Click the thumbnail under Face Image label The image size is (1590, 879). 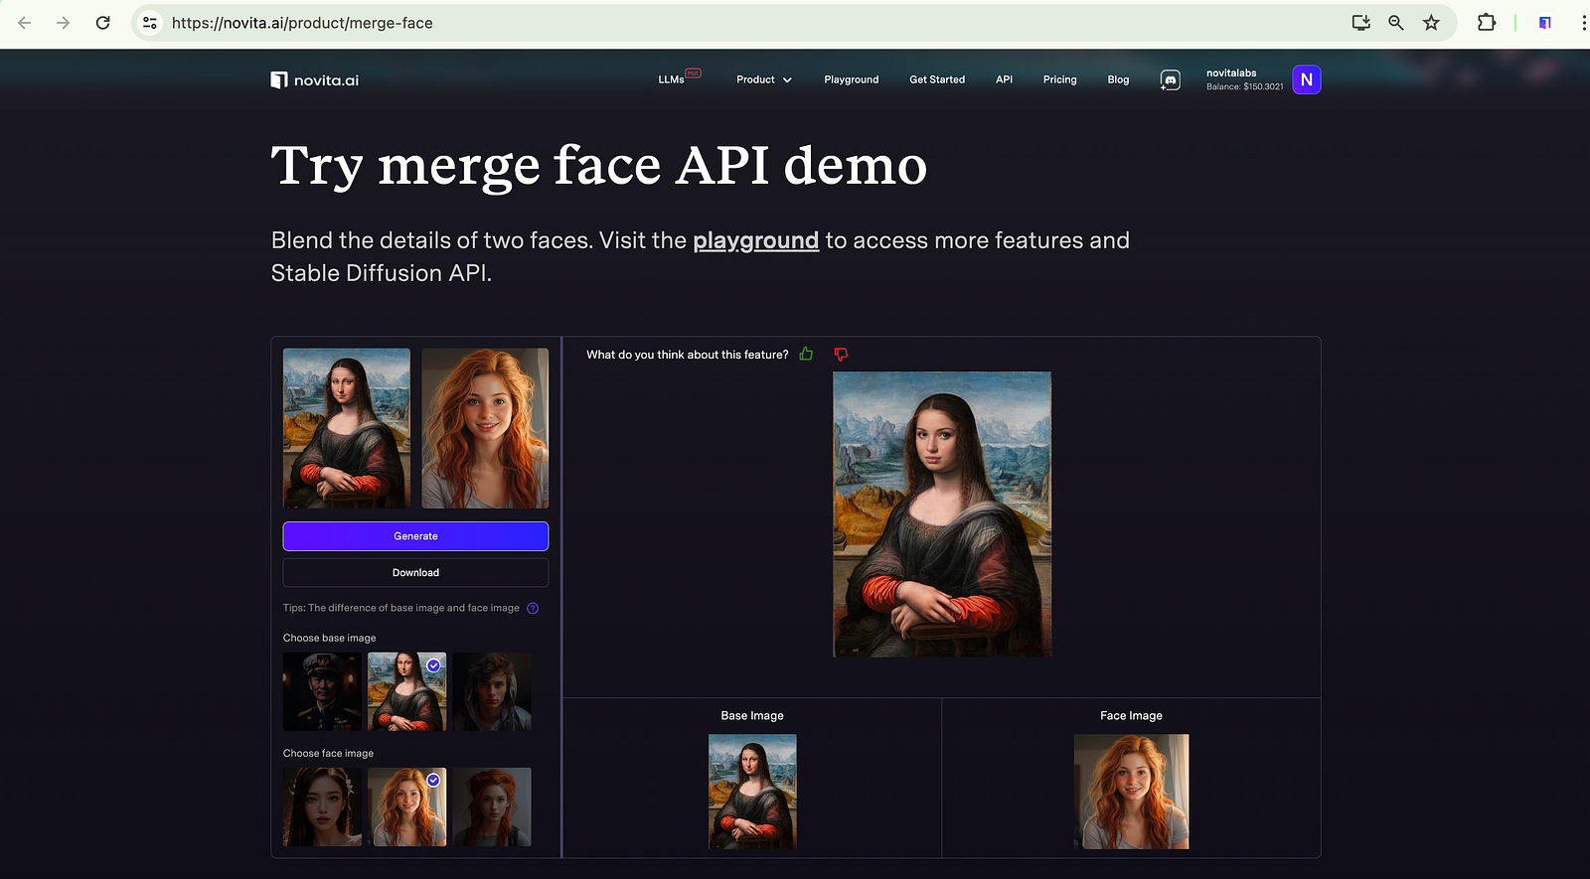point(1131,792)
